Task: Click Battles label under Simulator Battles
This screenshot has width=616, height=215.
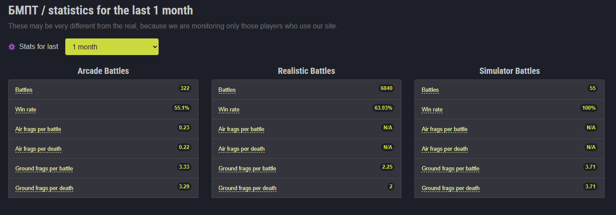Action: coord(430,90)
